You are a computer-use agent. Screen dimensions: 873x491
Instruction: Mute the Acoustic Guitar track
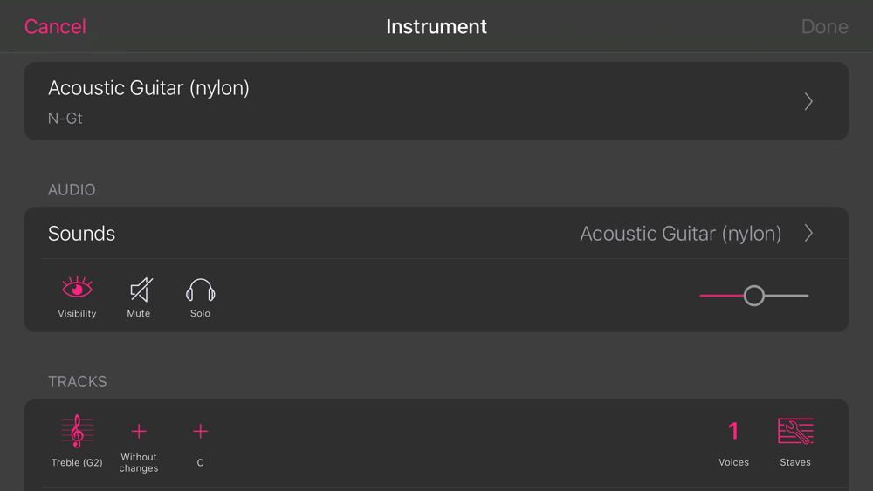pyautogui.click(x=139, y=289)
